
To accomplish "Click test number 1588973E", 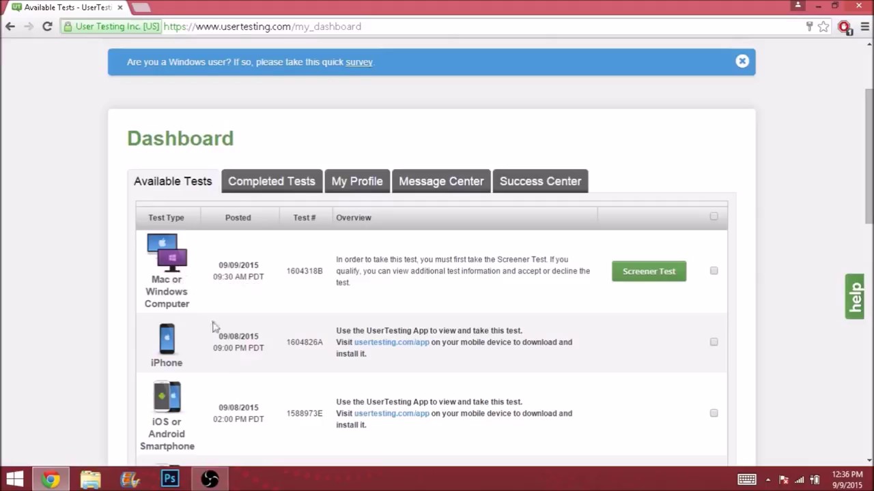I will pos(305,413).
